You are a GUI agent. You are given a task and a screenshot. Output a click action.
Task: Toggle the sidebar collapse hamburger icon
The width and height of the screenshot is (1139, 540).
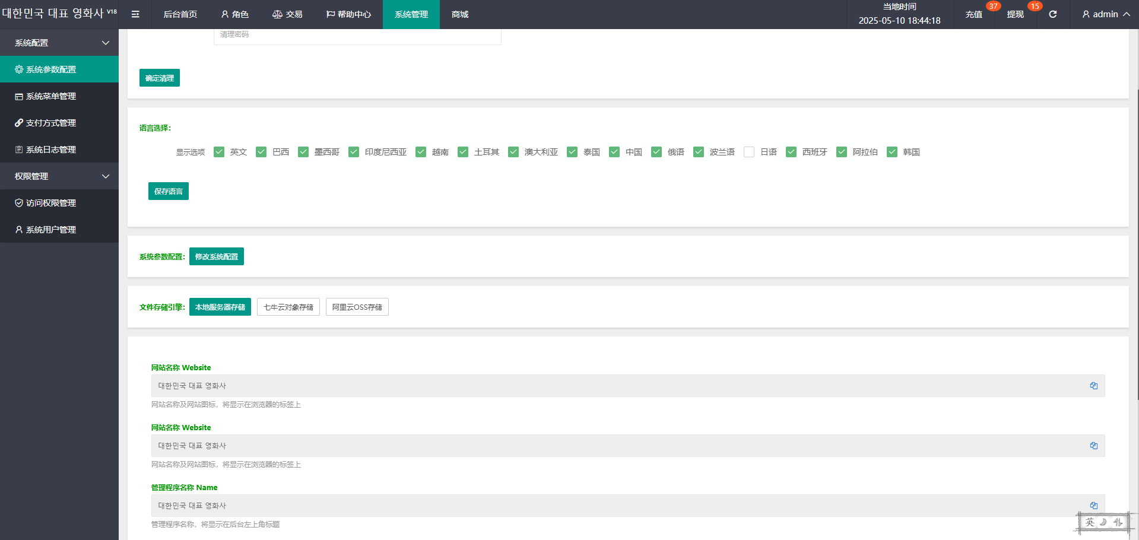pyautogui.click(x=135, y=14)
